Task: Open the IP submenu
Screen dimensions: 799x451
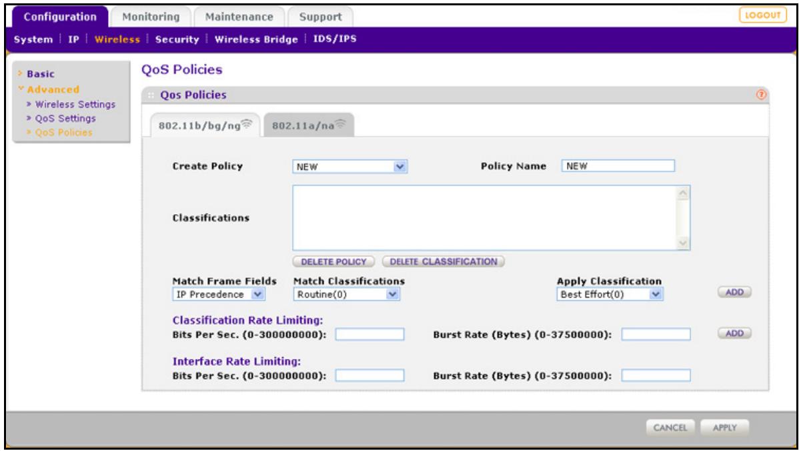Action: coord(74,39)
